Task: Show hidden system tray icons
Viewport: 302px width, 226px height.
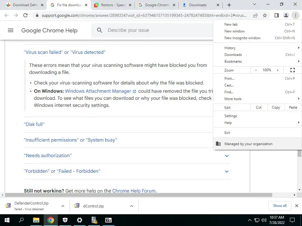Action: 250,220
